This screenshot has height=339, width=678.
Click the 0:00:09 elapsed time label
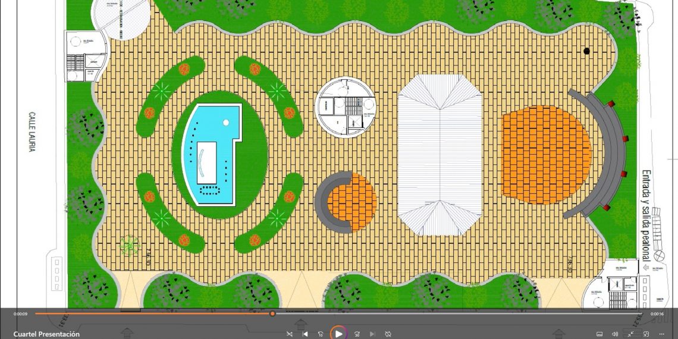tap(20, 313)
